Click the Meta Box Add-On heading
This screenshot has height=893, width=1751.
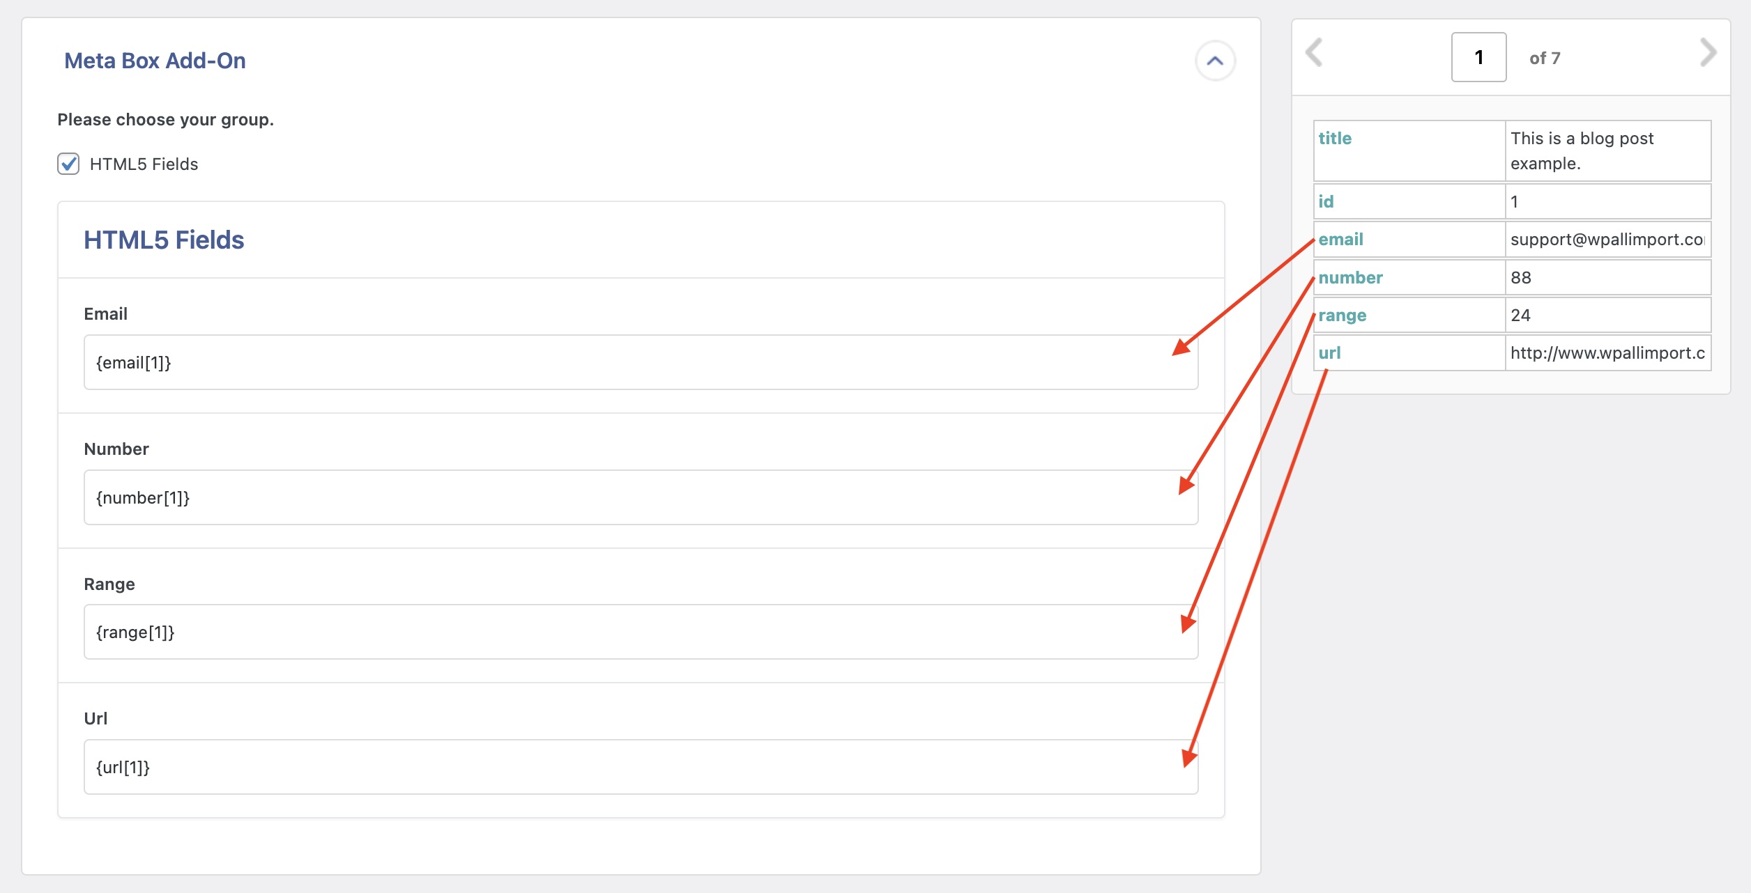click(155, 61)
